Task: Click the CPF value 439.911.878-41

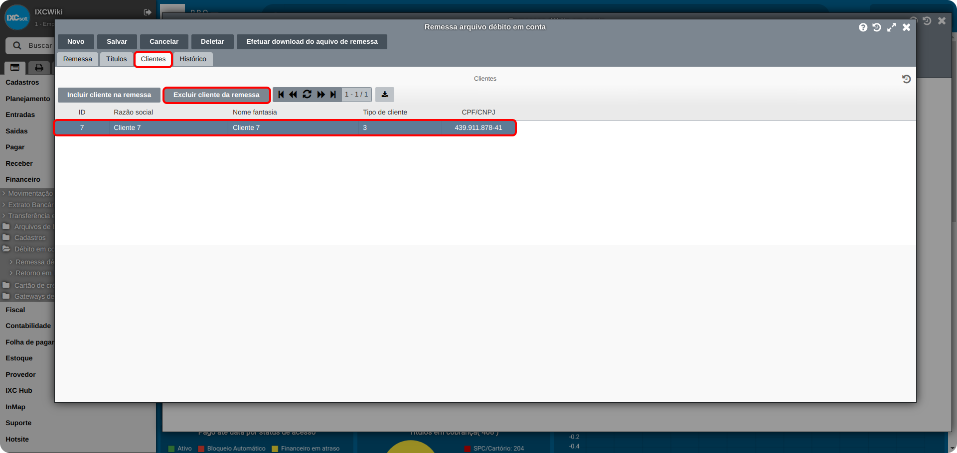Action: click(x=478, y=128)
